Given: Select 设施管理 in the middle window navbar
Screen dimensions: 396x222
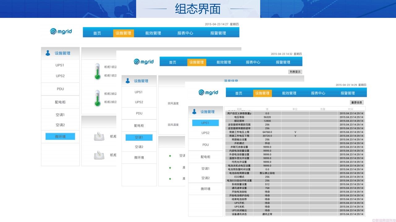Looking at the screenshot, I should (x=197, y=62).
